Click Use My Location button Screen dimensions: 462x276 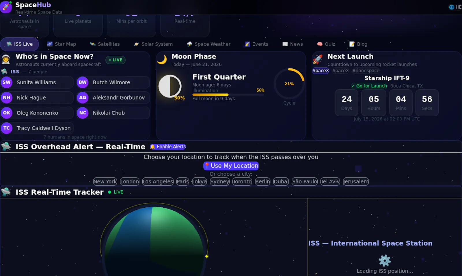coord(231,166)
